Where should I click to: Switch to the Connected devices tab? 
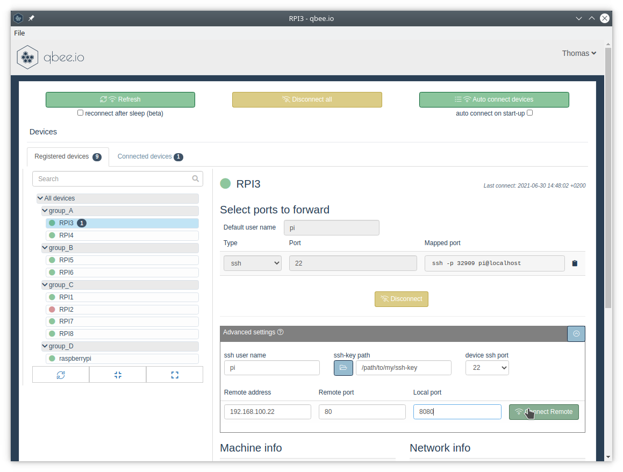(150, 156)
